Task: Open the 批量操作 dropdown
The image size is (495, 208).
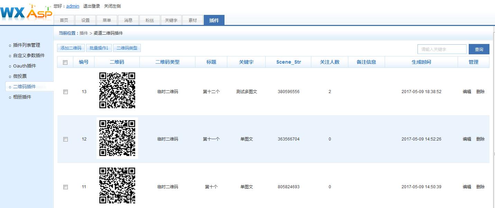Action: point(99,48)
